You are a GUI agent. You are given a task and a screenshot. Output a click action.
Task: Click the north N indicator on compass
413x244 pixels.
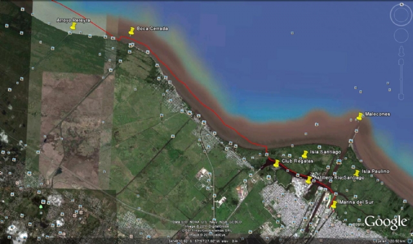coord(401,5)
